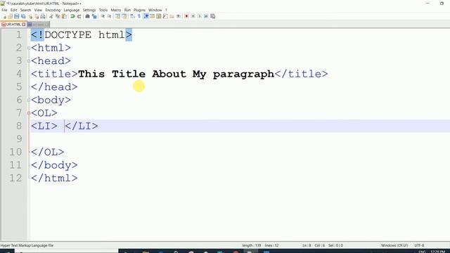Click 'UTF-8' encoding in status bar
The width and height of the screenshot is (450, 253).
(419, 245)
